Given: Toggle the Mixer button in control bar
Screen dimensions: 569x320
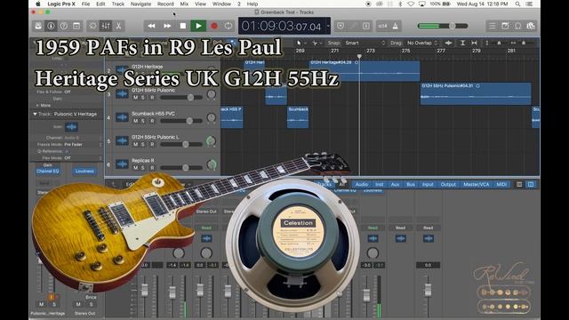Looking at the screenshot, I should [106, 26].
